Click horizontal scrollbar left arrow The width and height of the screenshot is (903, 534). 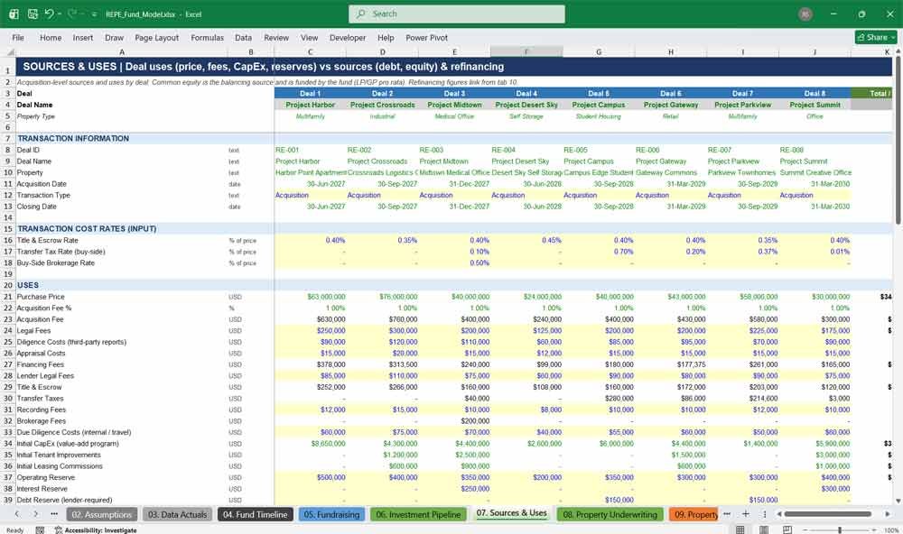point(778,514)
